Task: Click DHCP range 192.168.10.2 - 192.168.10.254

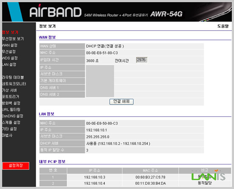Action: (x=124, y=143)
